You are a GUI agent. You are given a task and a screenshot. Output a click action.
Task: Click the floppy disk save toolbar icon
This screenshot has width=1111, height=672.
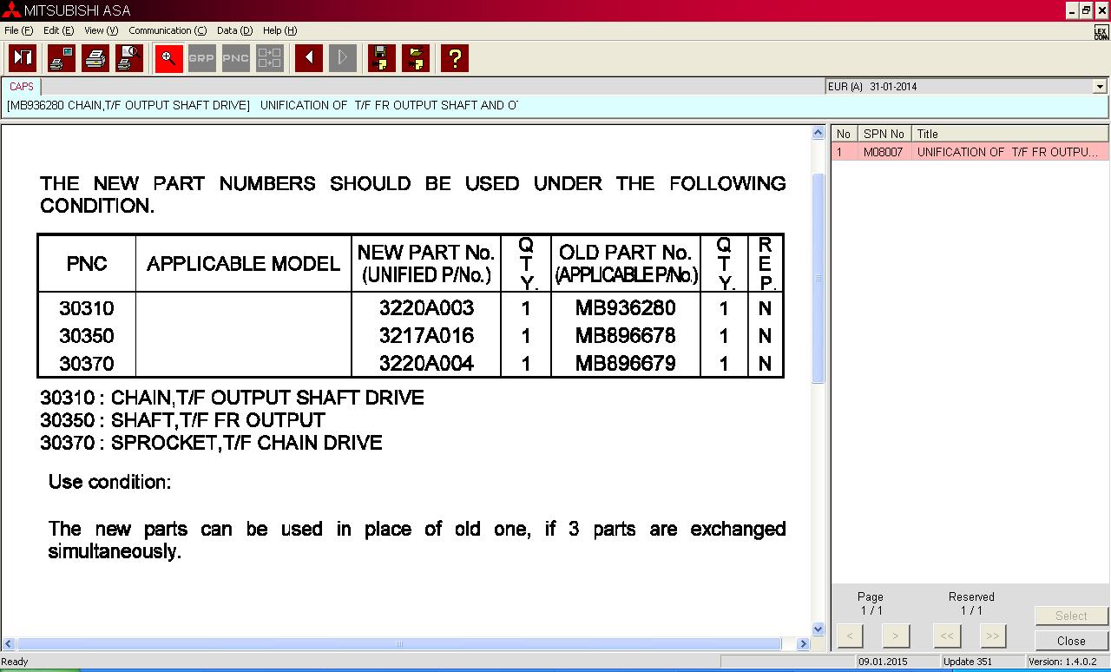pyautogui.click(x=381, y=58)
